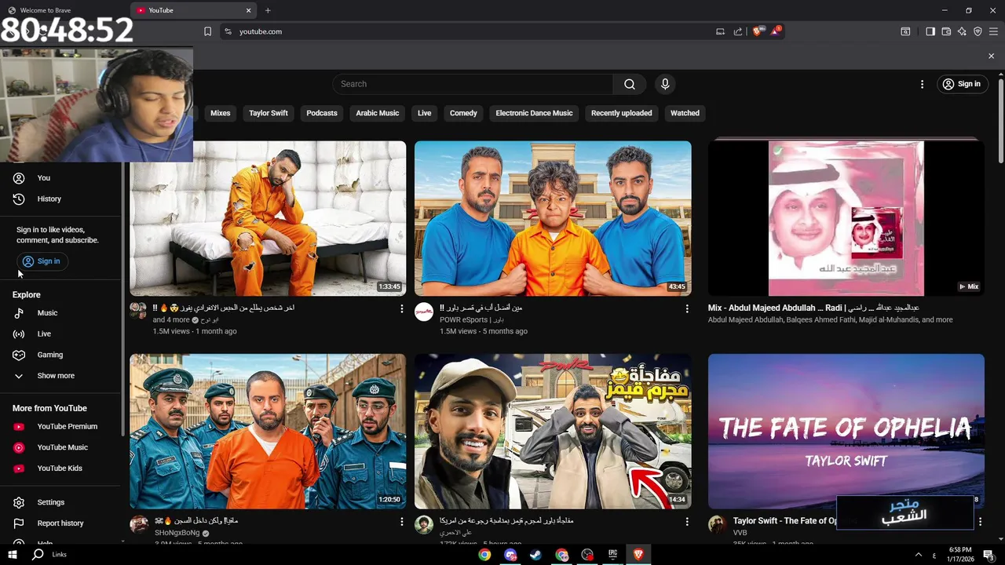Select the Watched filter chip
Image resolution: width=1005 pixels, height=565 pixels.
coord(685,113)
